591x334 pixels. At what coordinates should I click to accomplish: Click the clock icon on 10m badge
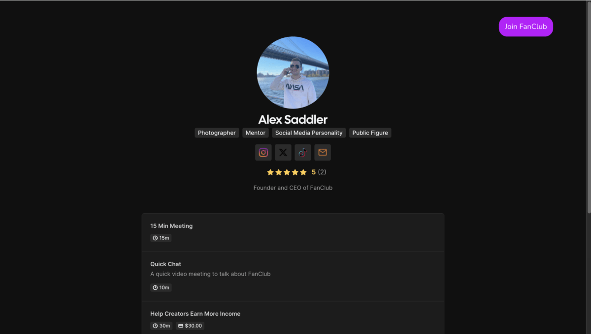point(155,288)
